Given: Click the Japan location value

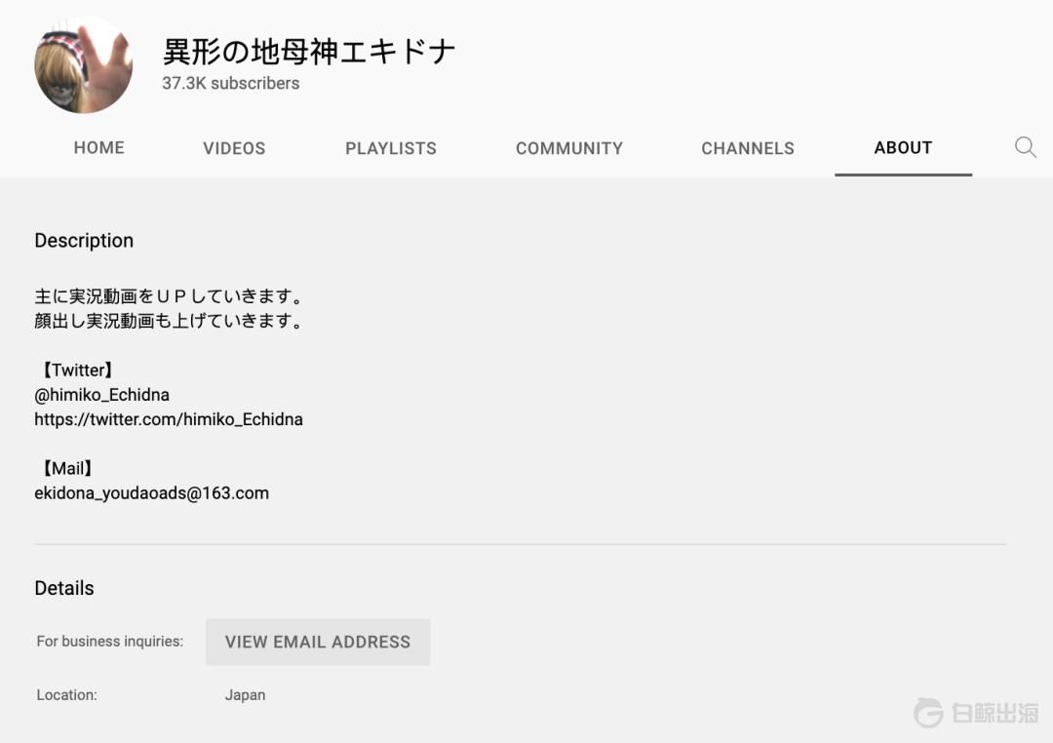Looking at the screenshot, I should tap(245, 695).
